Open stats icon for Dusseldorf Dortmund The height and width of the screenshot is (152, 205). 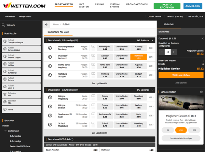point(93,56)
